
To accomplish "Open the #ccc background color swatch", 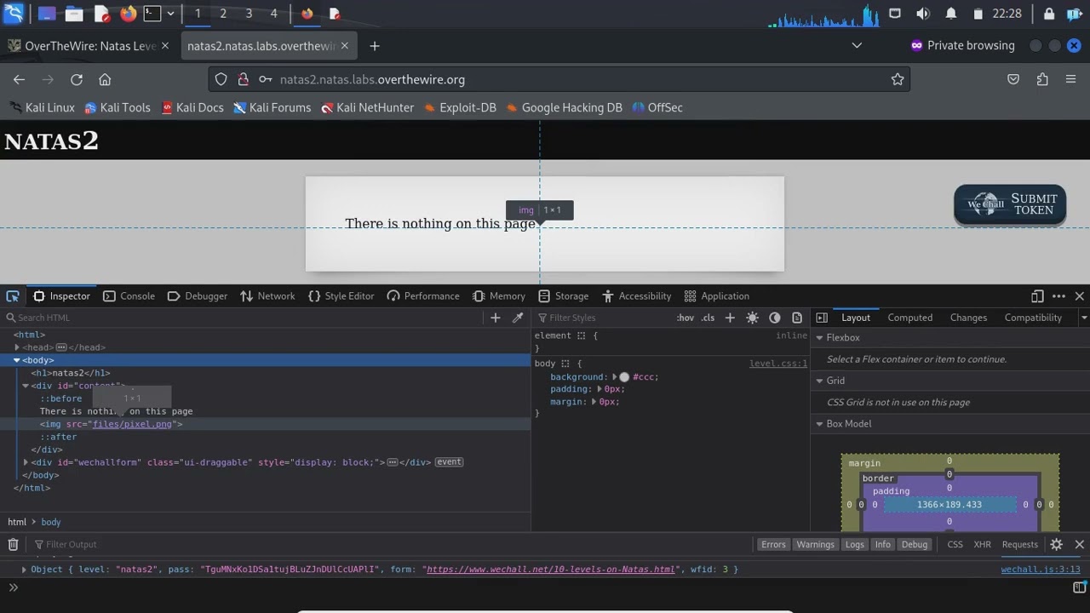I will coord(624,377).
